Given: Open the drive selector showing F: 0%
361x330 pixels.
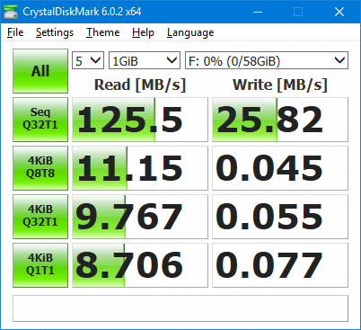Looking at the screenshot, I should pyautogui.click(x=267, y=60).
